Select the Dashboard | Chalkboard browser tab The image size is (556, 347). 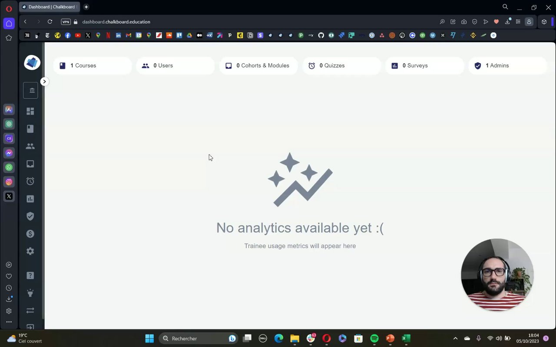(50, 7)
